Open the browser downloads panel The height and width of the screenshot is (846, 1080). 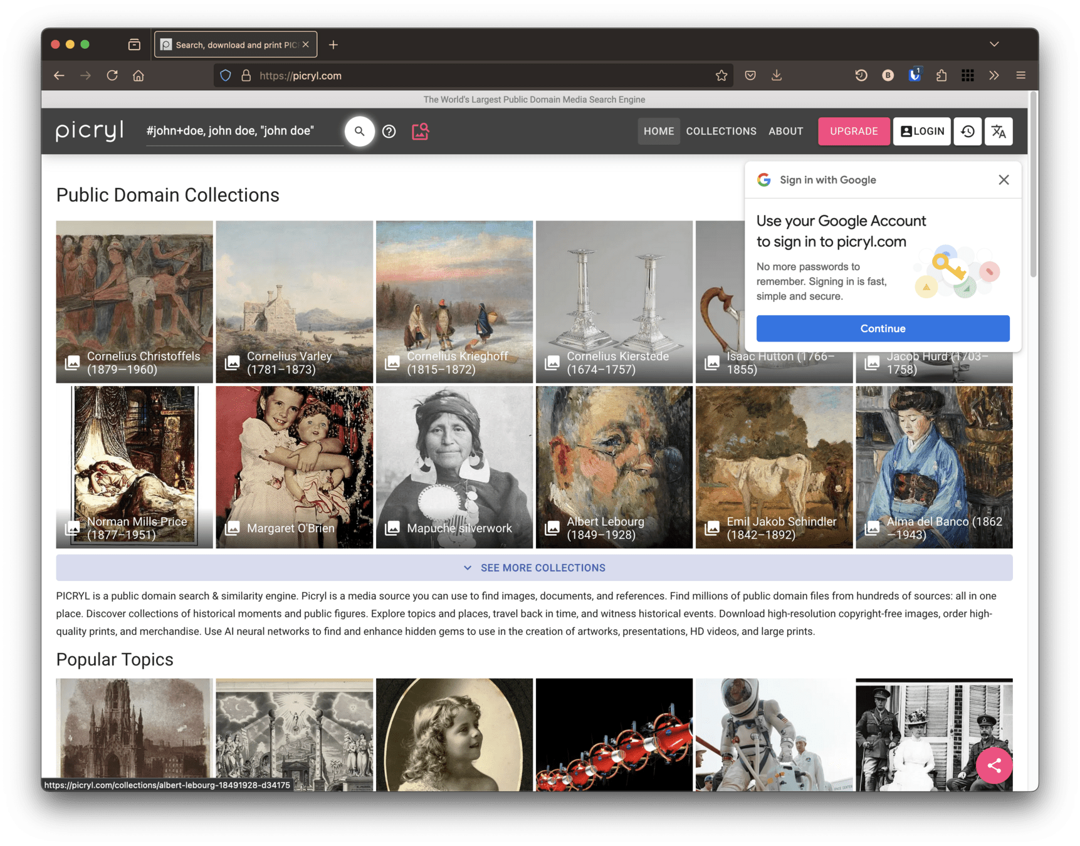pyautogui.click(x=777, y=75)
